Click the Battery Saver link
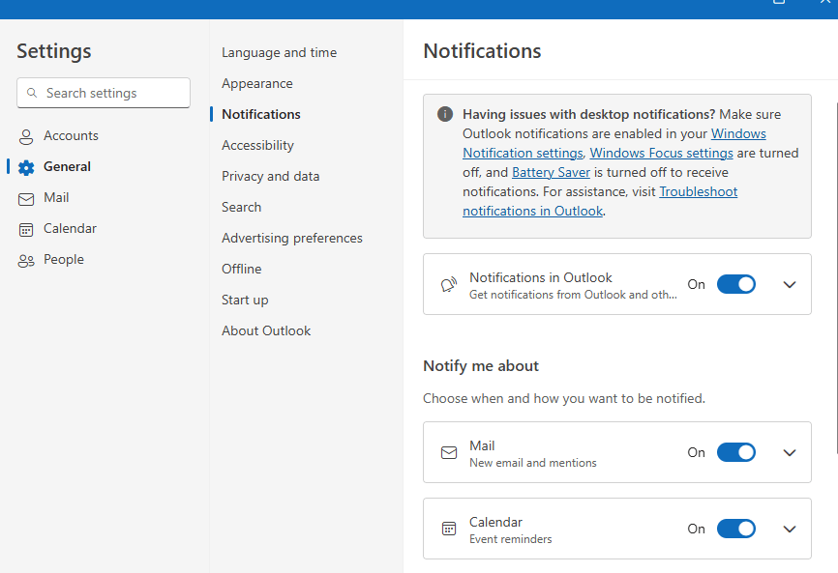 (551, 172)
